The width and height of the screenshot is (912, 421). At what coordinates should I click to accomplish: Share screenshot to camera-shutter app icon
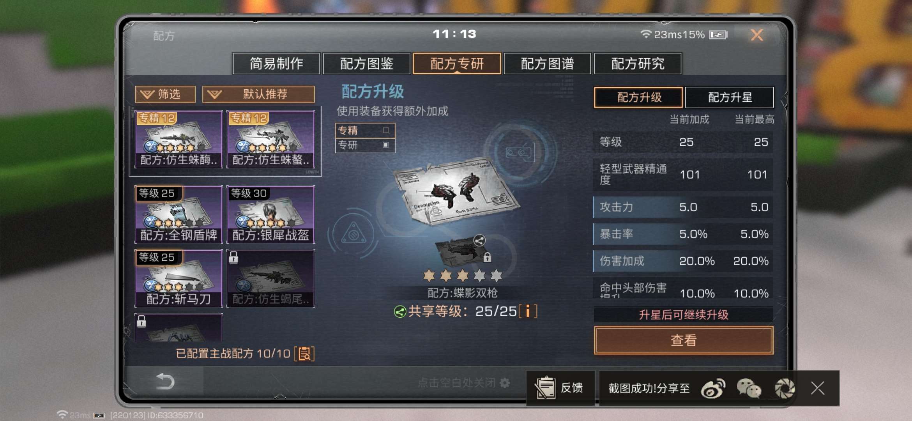(x=785, y=388)
